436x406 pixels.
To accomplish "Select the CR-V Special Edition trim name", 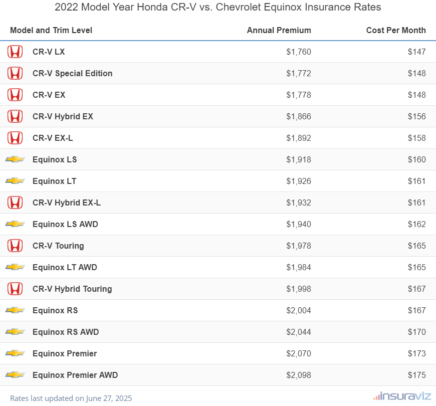I will click(x=73, y=73).
